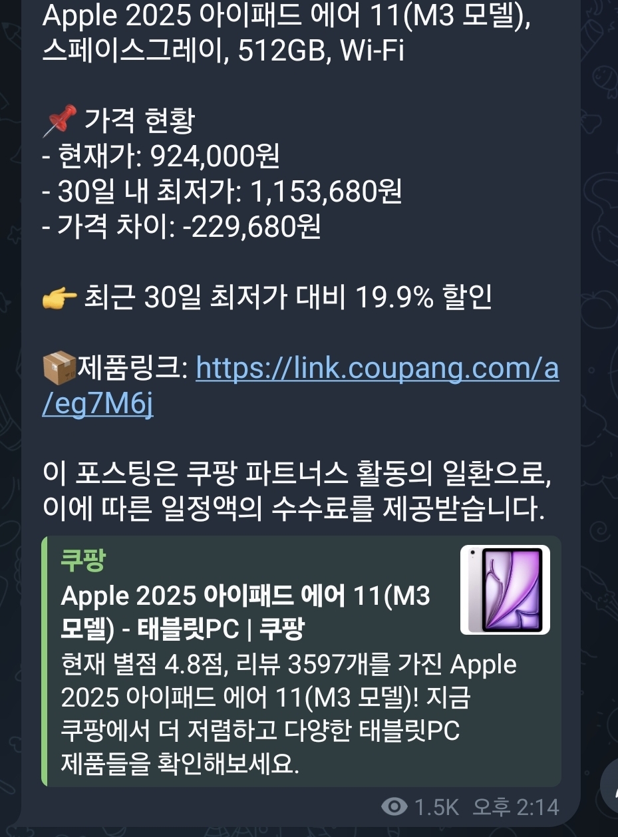
Task: Click the 가격 현황 heading text
Action: [139, 121]
